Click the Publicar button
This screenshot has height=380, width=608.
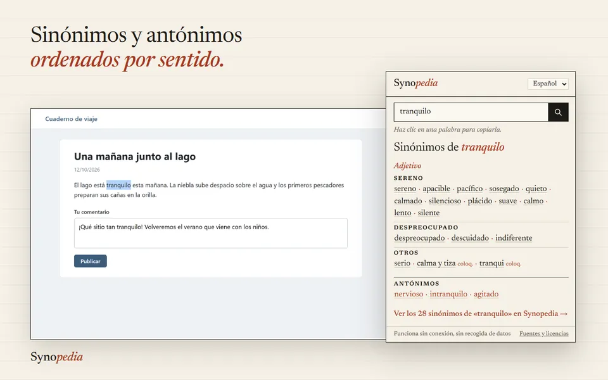tap(91, 261)
